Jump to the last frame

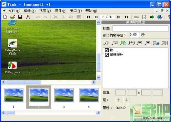(126, 17)
